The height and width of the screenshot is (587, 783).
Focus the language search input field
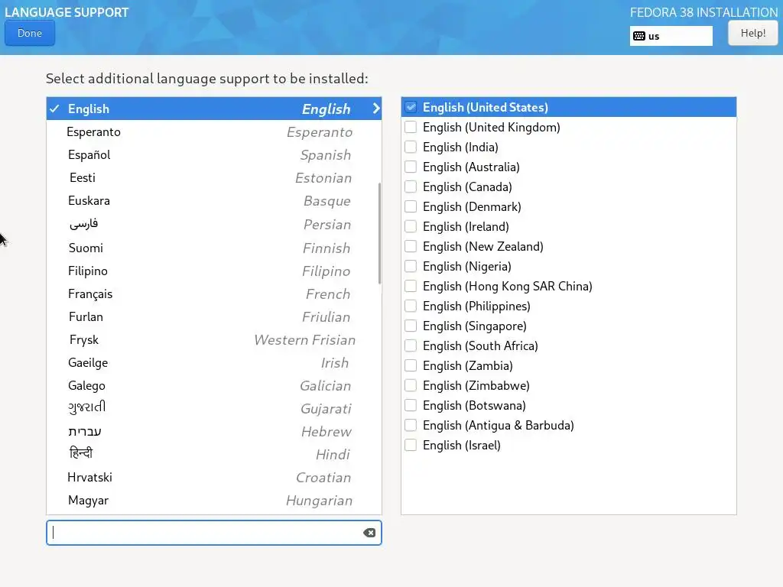[x=214, y=533]
